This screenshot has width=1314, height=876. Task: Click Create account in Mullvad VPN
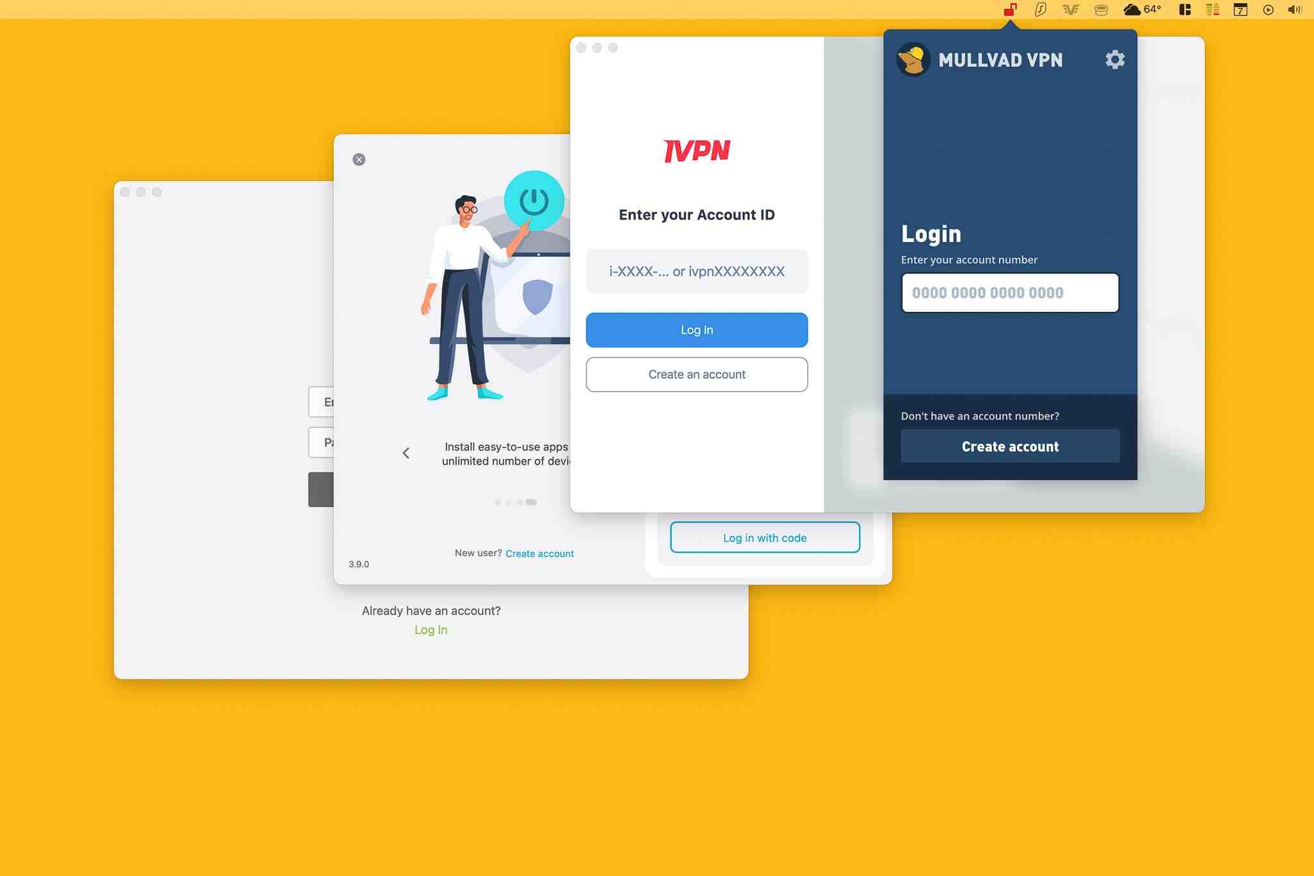pyautogui.click(x=1009, y=446)
